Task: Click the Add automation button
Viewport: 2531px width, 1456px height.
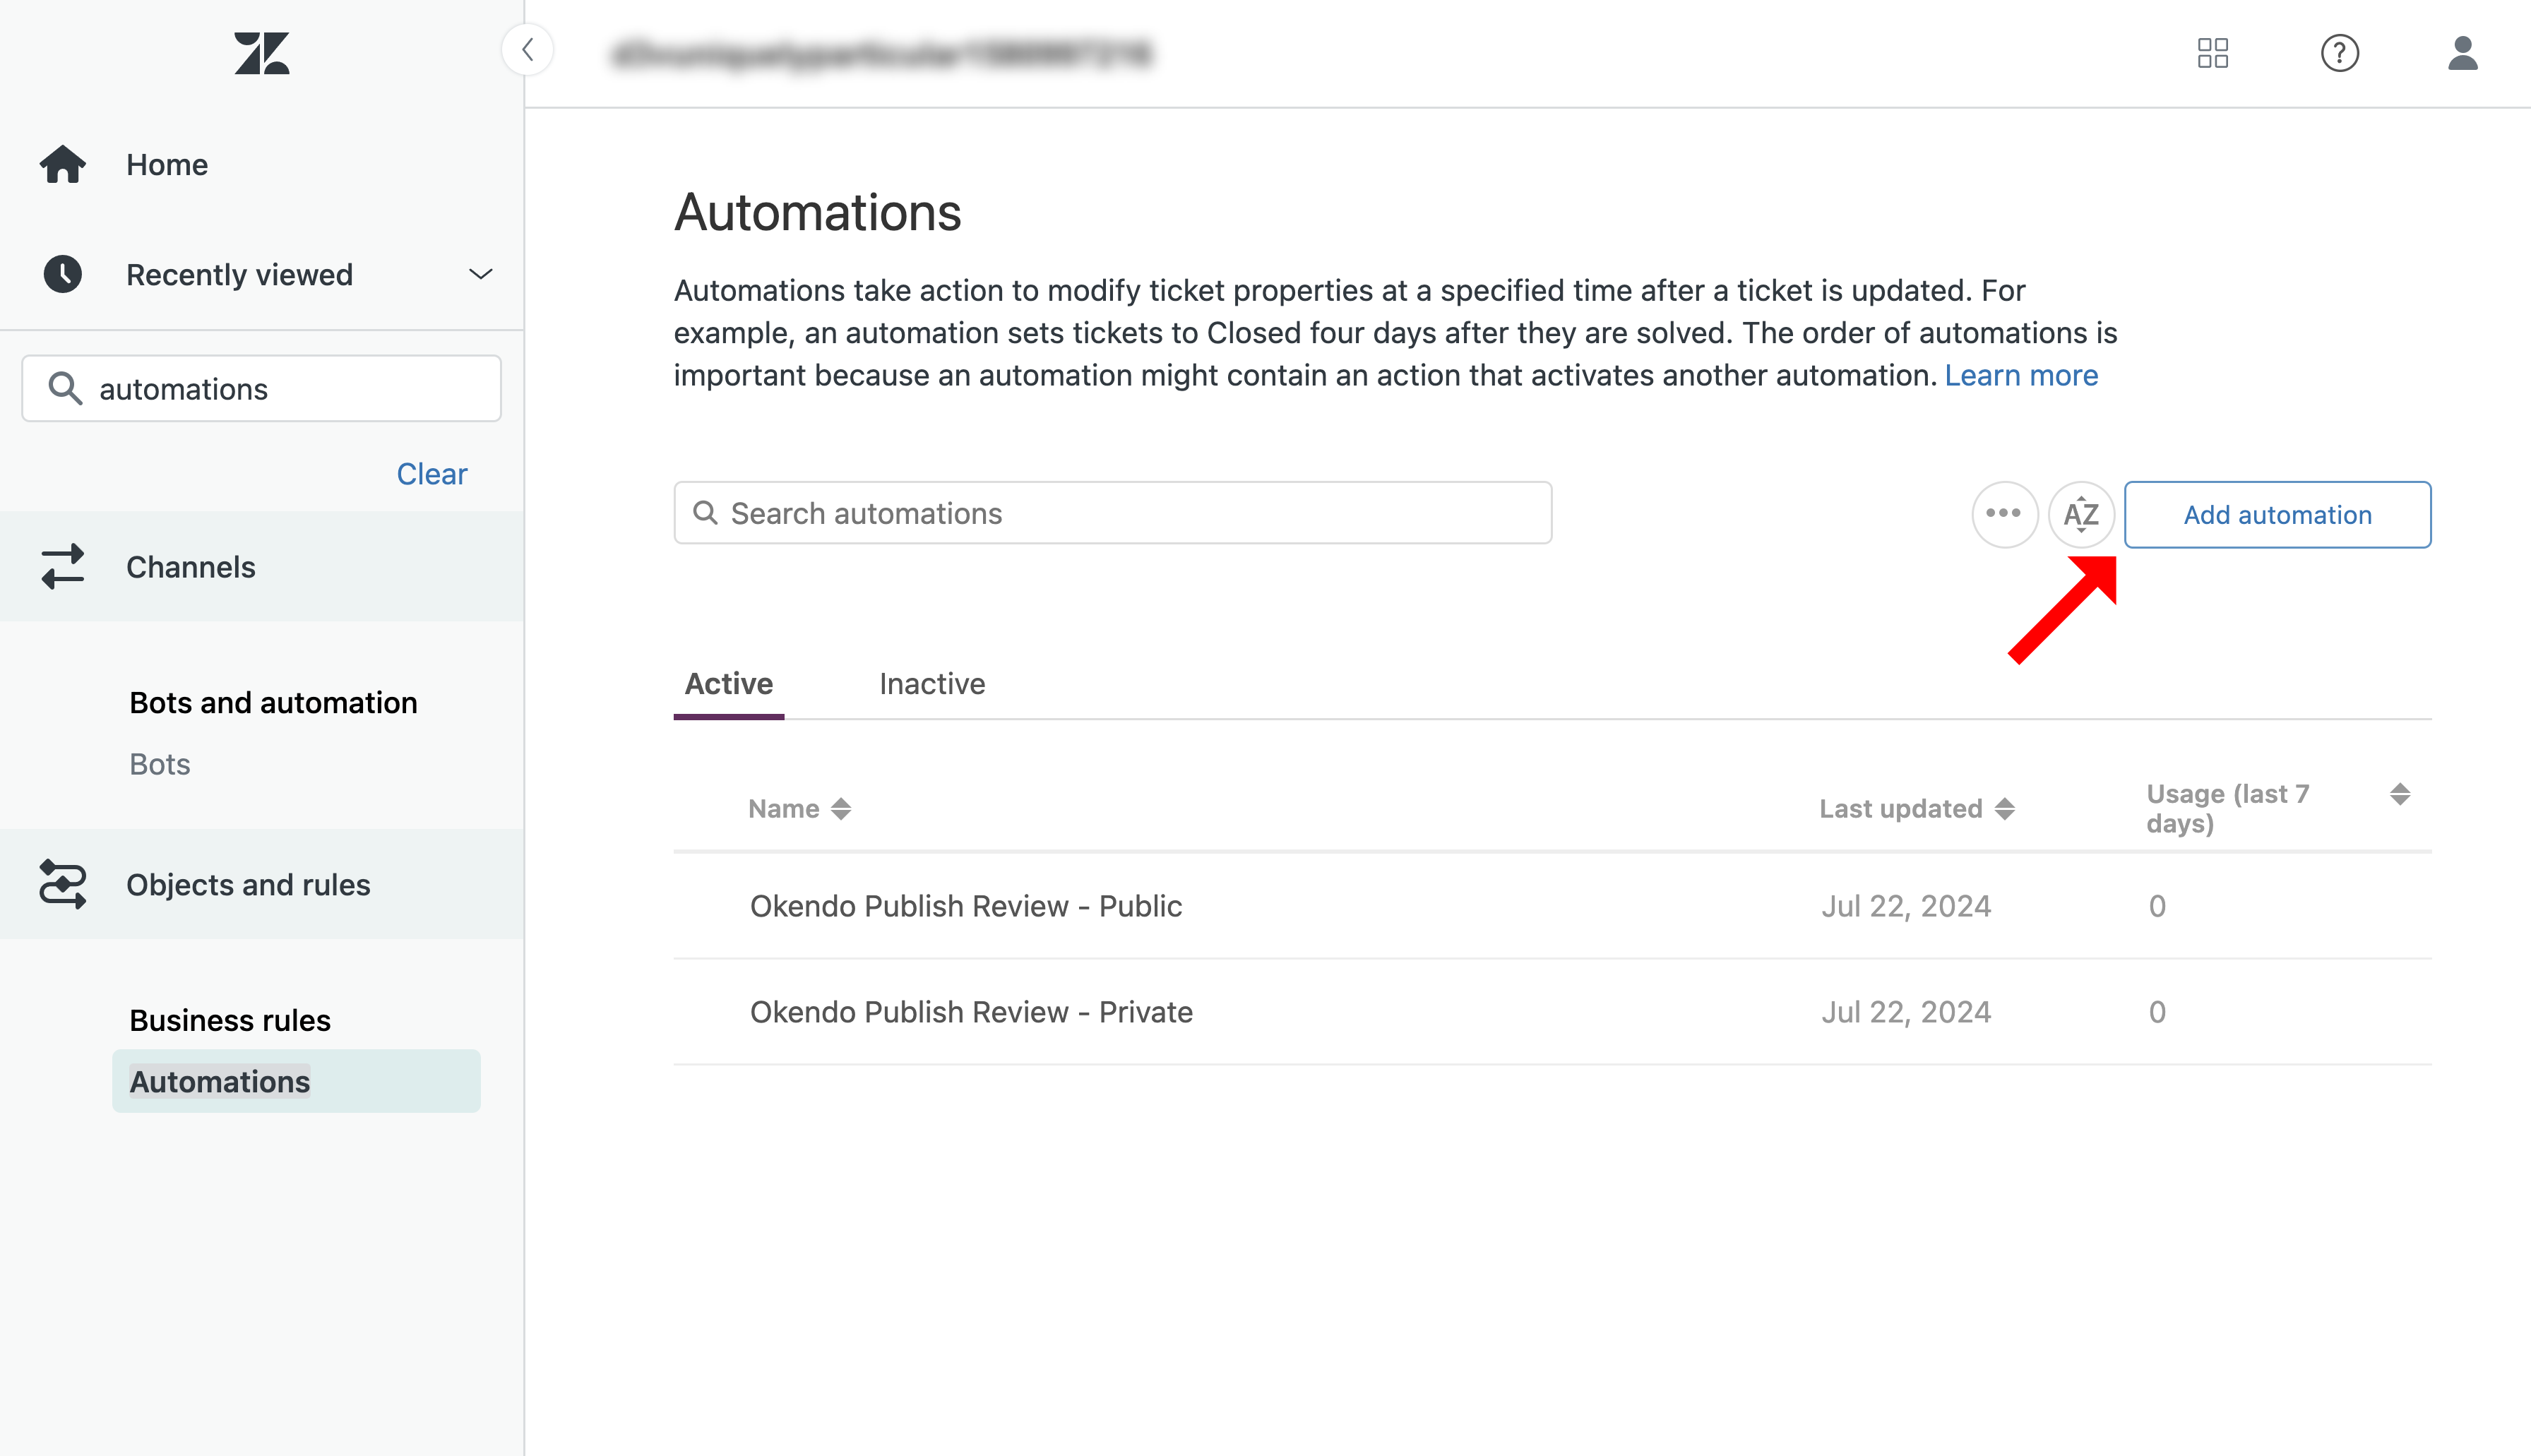Action: point(2278,514)
